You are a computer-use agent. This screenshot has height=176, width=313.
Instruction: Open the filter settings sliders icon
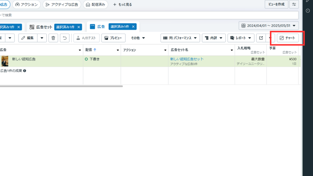pos(294,4)
